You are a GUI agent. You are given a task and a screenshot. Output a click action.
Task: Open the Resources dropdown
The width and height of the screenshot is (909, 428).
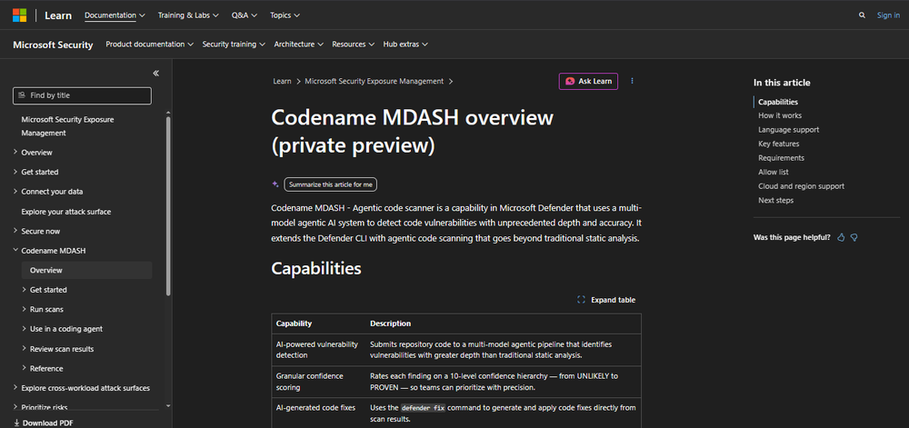pyautogui.click(x=353, y=44)
